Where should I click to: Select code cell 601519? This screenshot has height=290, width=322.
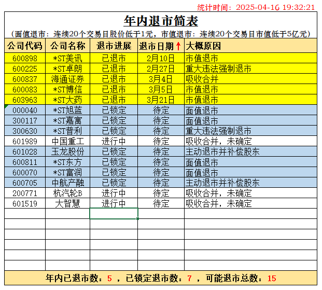(x=25, y=203)
